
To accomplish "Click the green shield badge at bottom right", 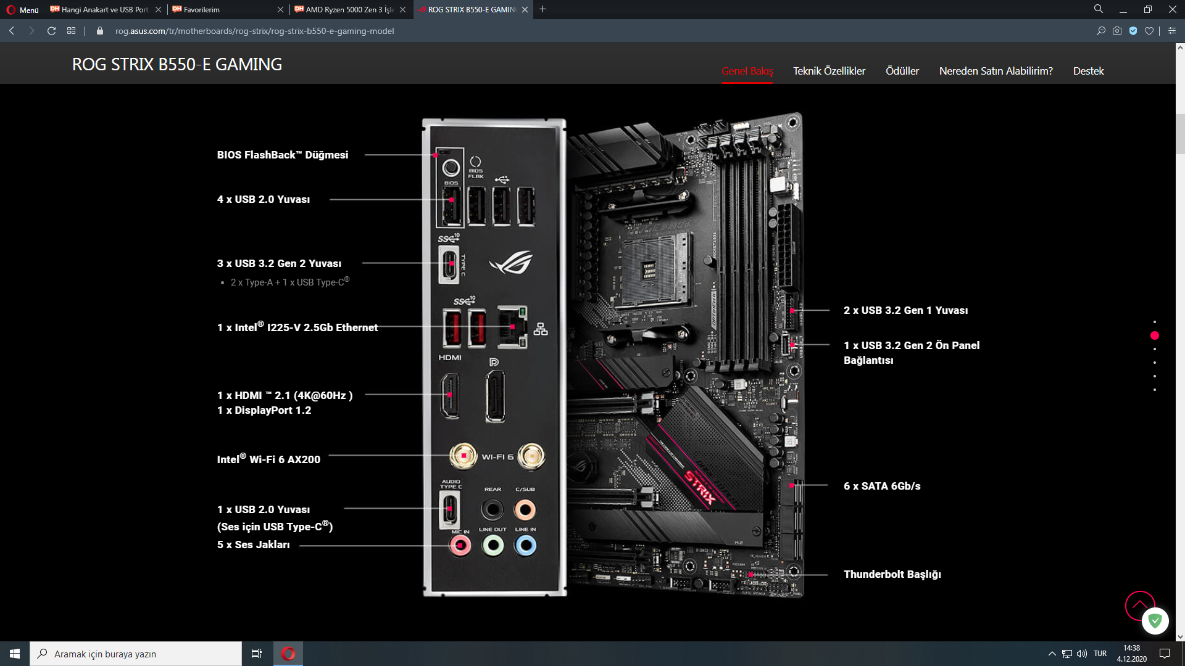I will [x=1155, y=621].
